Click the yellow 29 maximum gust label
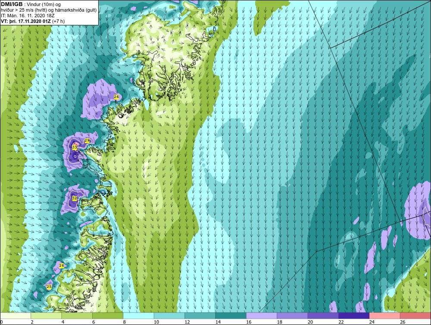The height and width of the screenshot is (325, 431). tap(87, 141)
